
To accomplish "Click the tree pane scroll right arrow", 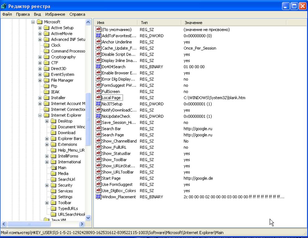I will 82,224.
